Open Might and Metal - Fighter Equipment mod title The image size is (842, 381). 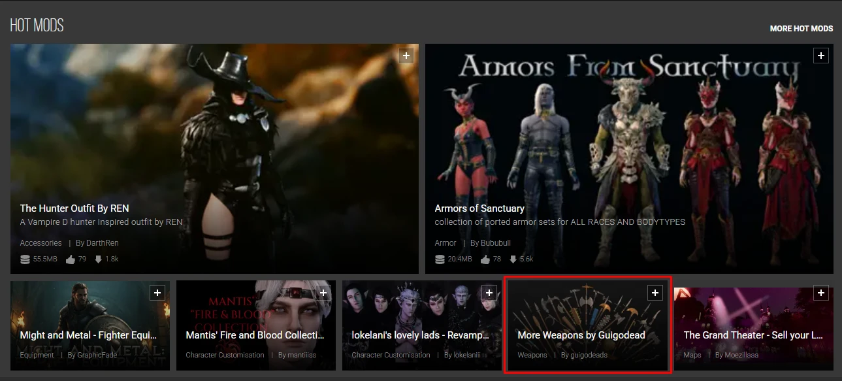pyautogui.click(x=89, y=335)
